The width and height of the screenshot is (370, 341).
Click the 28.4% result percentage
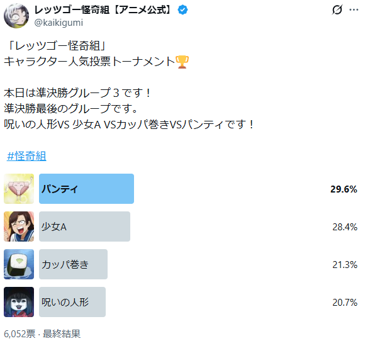click(345, 227)
